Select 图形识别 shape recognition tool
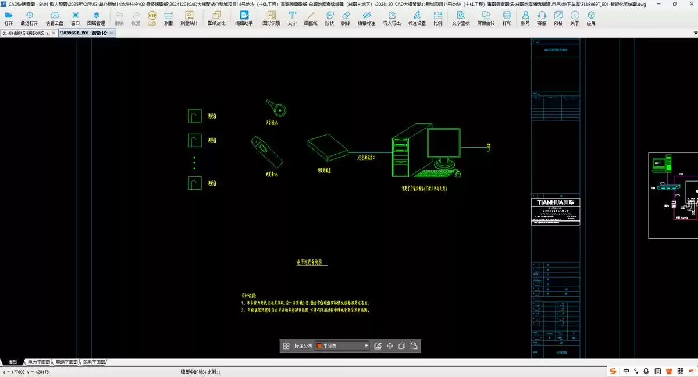Viewport: 698px width, 377px height. (x=271, y=18)
